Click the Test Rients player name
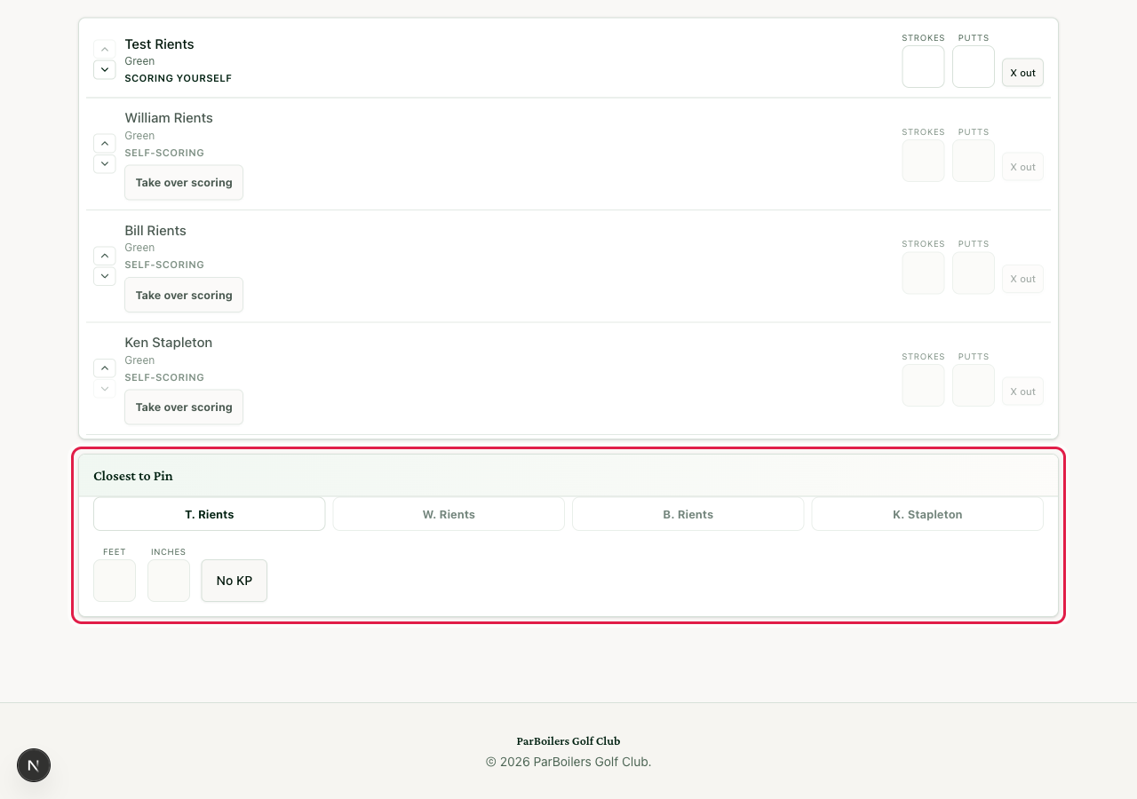1137x799 pixels. click(159, 44)
